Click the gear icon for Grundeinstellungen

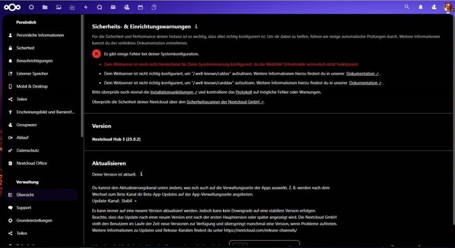click(x=10, y=220)
